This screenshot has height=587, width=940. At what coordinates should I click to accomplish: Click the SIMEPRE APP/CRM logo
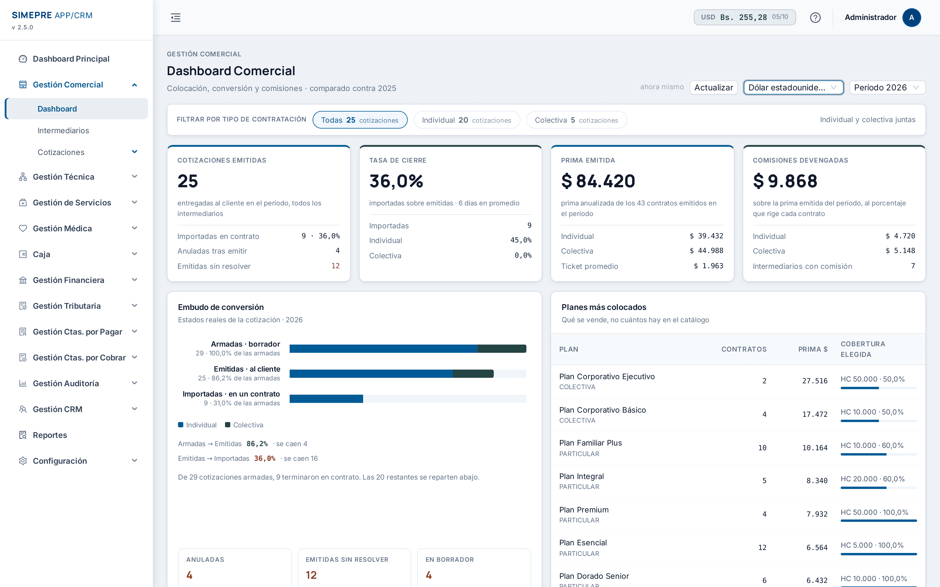tap(53, 15)
